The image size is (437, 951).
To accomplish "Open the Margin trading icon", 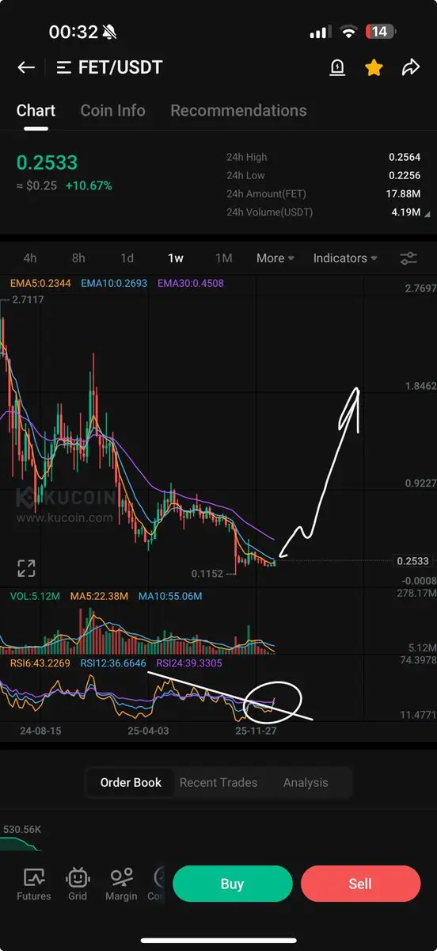I will tap(121, 884).
